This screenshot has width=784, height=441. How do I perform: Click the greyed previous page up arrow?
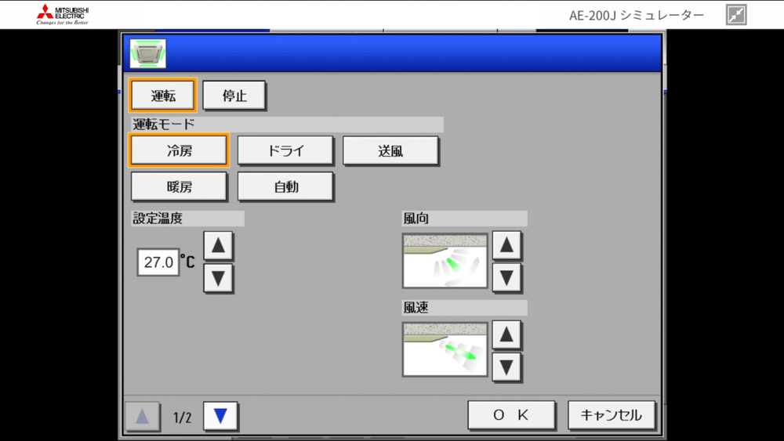[143, 416]
